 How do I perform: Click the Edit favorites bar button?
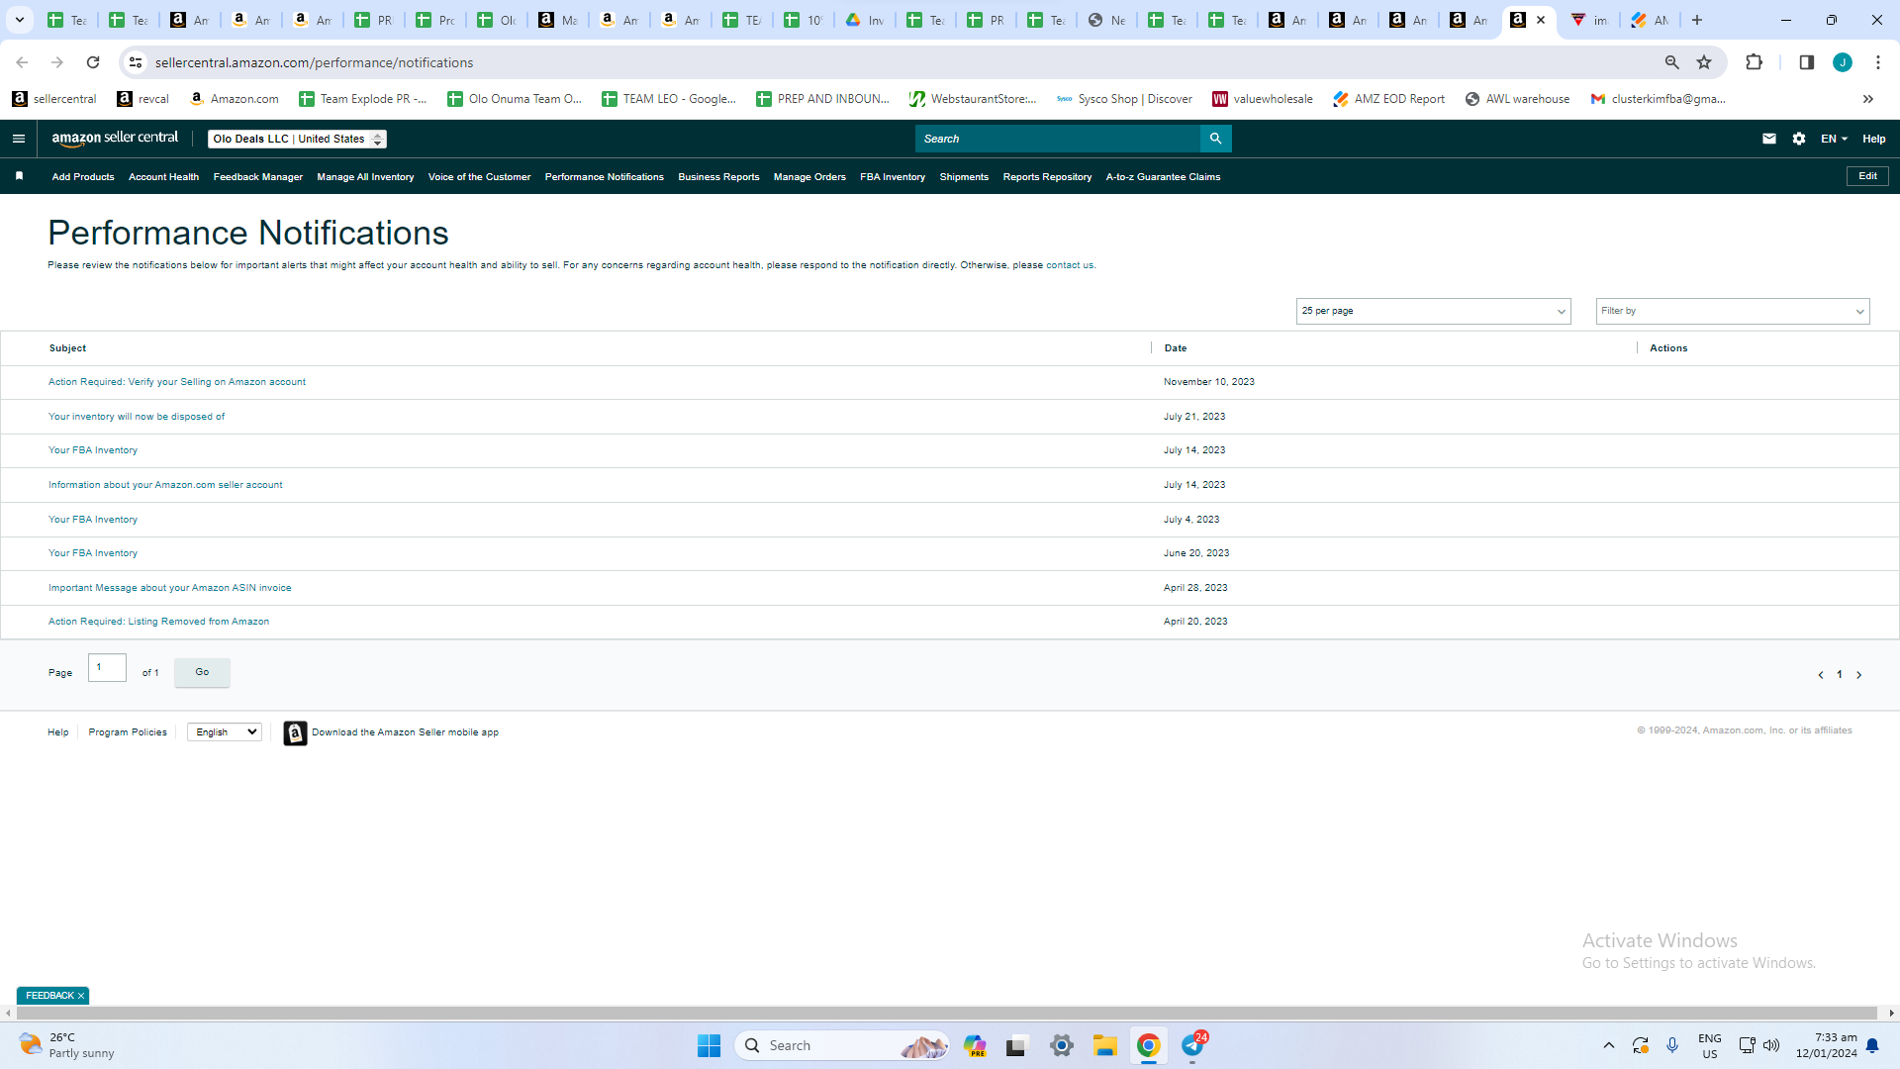point(1867,176)
